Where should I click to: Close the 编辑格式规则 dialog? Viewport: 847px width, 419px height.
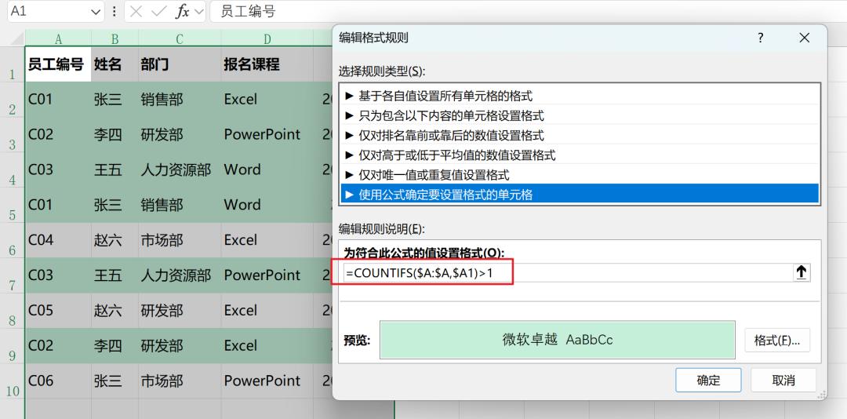[805, 38]
